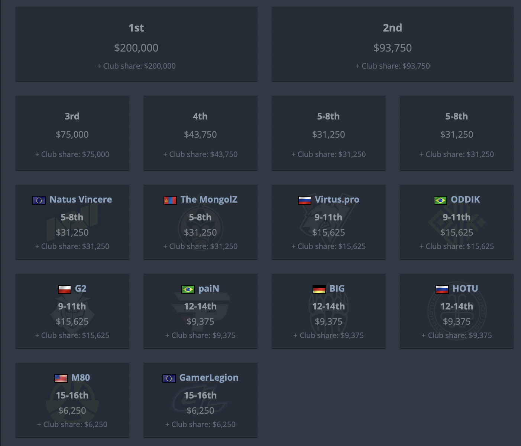Click the Poland flag beside G2
The width and height of the screenshot is (521, 446).
pos(65,289)
